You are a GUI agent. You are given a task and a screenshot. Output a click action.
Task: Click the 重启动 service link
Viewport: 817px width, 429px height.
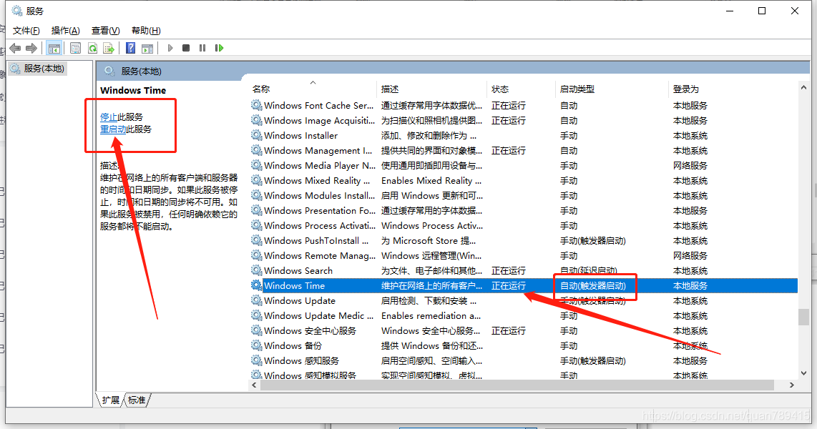tap(113, 129)
